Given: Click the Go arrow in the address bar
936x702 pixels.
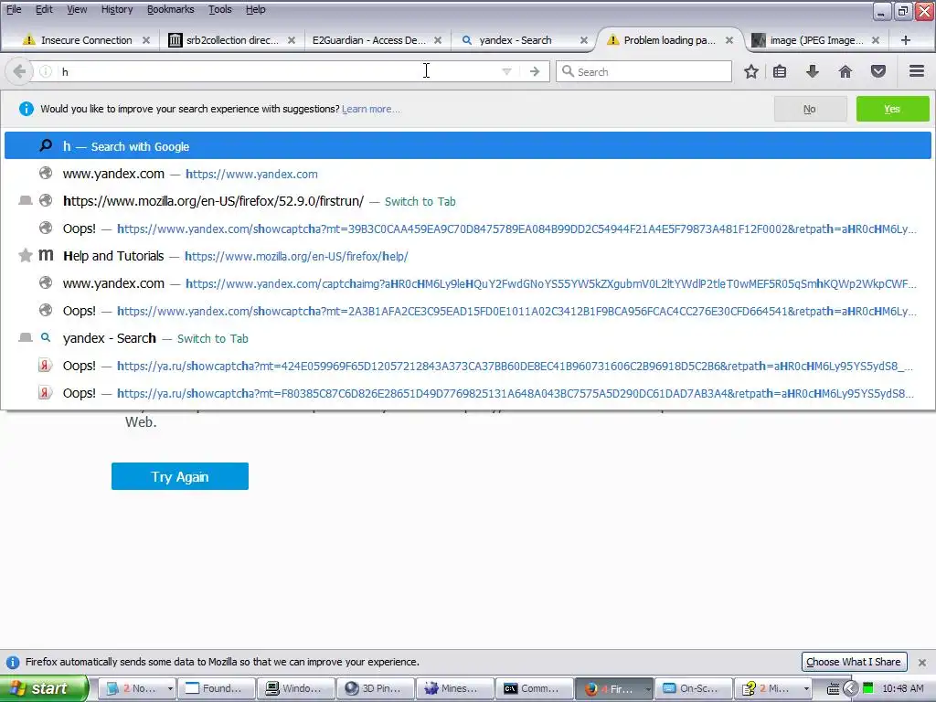Looking at the screenshot, I should [x=535, y=71].
